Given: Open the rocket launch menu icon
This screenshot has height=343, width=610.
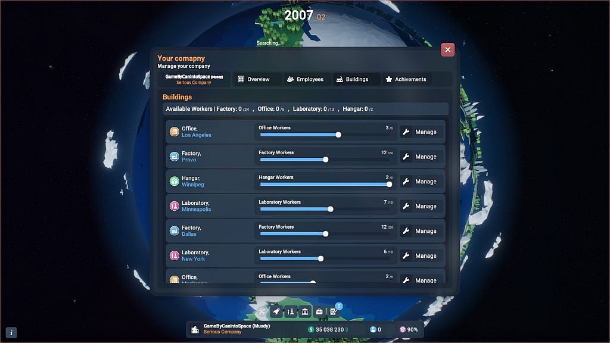Looking at the screenshot, I should tap(276, 311).
